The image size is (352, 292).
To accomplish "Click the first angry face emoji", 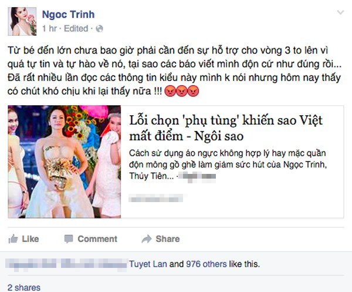I will (170, 91).
